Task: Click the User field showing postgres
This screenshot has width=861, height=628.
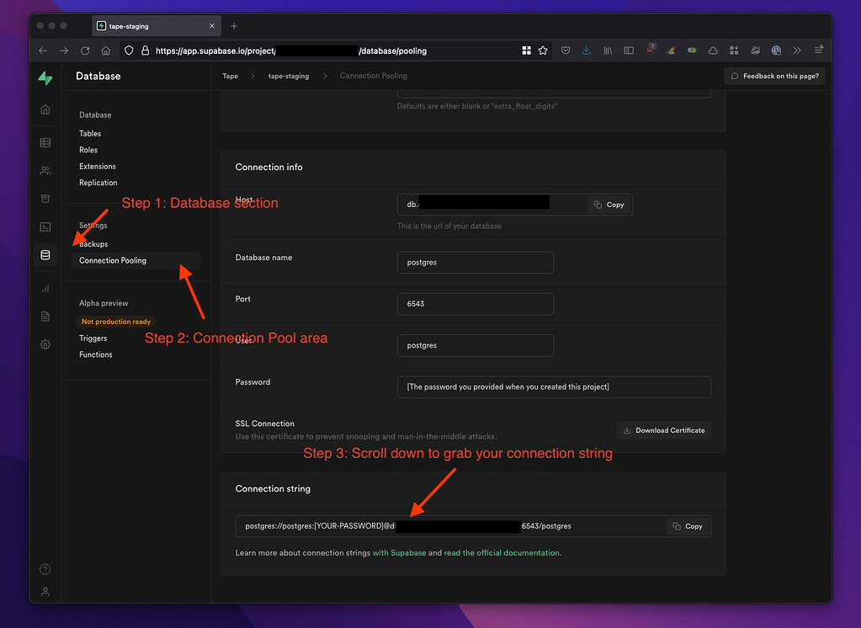Action: click(x=476, y=346)
